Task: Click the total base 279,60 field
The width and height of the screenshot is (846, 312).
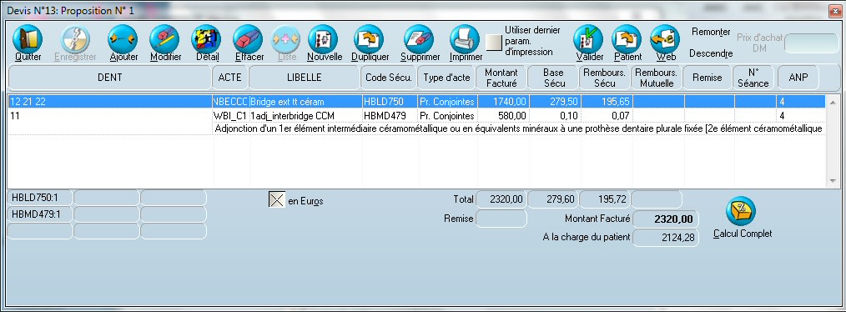Action: coord(553,199)
